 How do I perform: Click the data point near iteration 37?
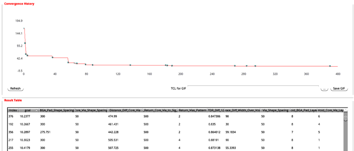[x=52, y=57]
